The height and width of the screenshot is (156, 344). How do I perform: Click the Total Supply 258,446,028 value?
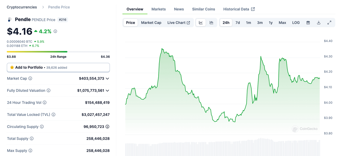click(x=98, y=139)
